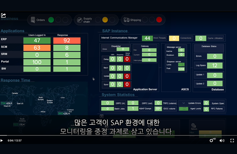This screenshot has height=154, width=237.
Task: Click the BW application row label
Action: (x=4, y=69)
